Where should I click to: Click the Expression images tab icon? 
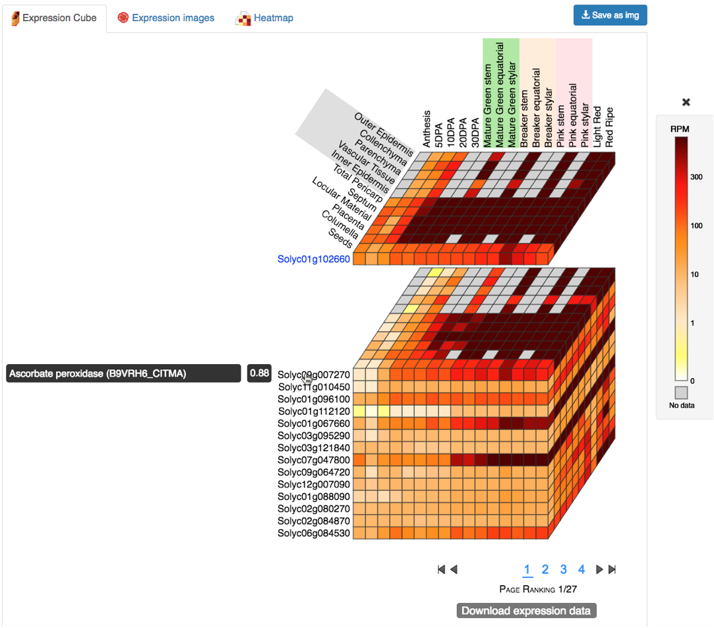(123, 18)
